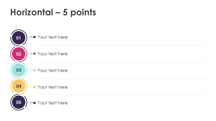Pick the teal circle numbered 03
Viewport: 216px width, 121px height.
[x=19, y=70]
